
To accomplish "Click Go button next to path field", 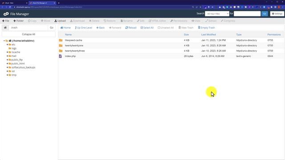I will 52,28.
